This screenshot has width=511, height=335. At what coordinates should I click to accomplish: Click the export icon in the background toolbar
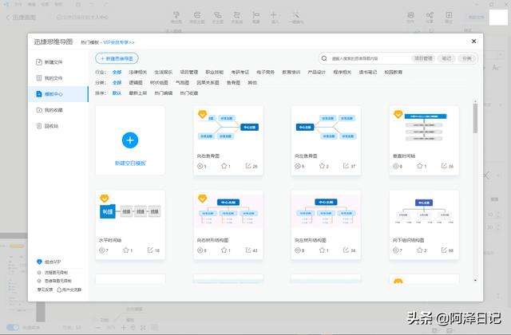pyautogui.click(x=449, y=17)
